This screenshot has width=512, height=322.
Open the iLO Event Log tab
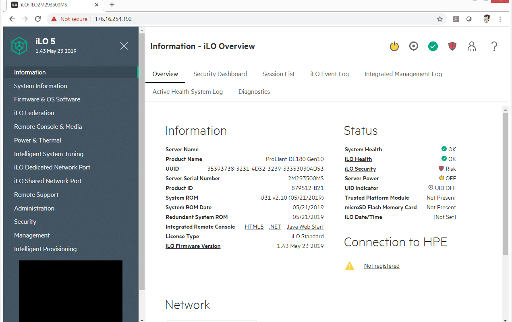(x=330, y=74)
